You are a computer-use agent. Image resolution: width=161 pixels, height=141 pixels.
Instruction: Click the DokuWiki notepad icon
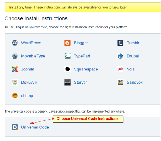tap(15, 82)
